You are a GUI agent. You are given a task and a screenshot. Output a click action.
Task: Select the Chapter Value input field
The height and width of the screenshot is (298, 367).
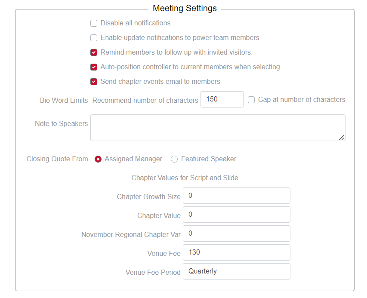(236, 215)
